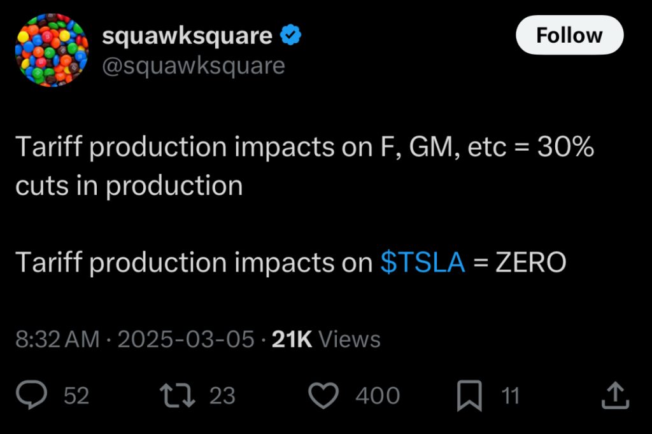Click the 8:32 AM timestamp
Viewport: 652px width, 434px height.
[57, 339]
